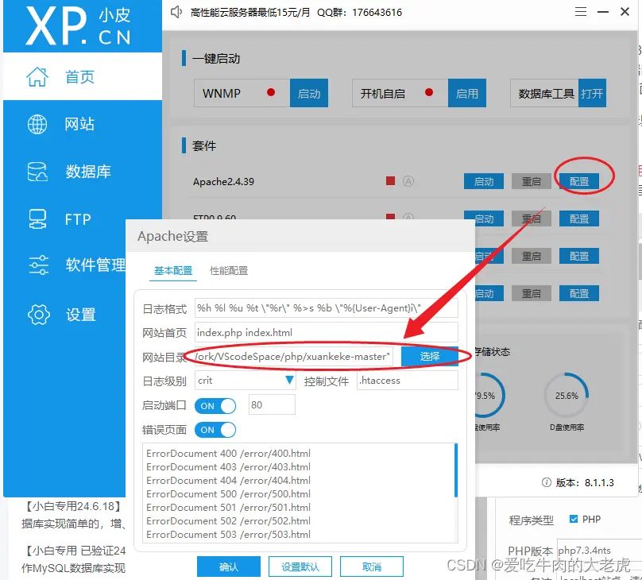Image resolution: width=642 pixels, height=580 pixels.
Task: Start WNMP with the 启动 button
Action: click(x=309, y=93)
